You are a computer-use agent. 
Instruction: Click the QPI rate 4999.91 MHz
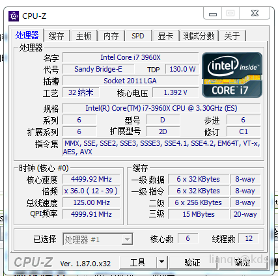(91, 214)
